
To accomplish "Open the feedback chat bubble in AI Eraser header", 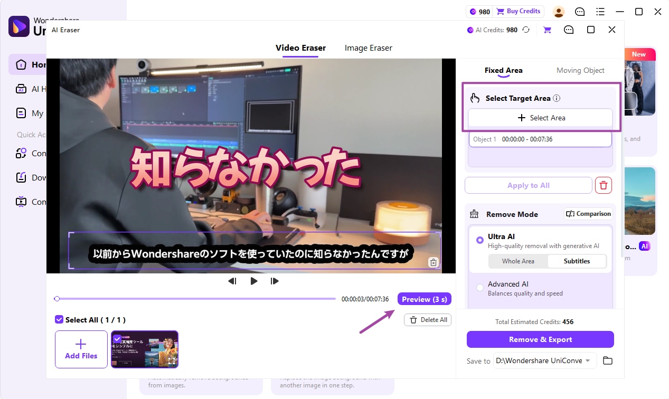I will pos(569,30).
